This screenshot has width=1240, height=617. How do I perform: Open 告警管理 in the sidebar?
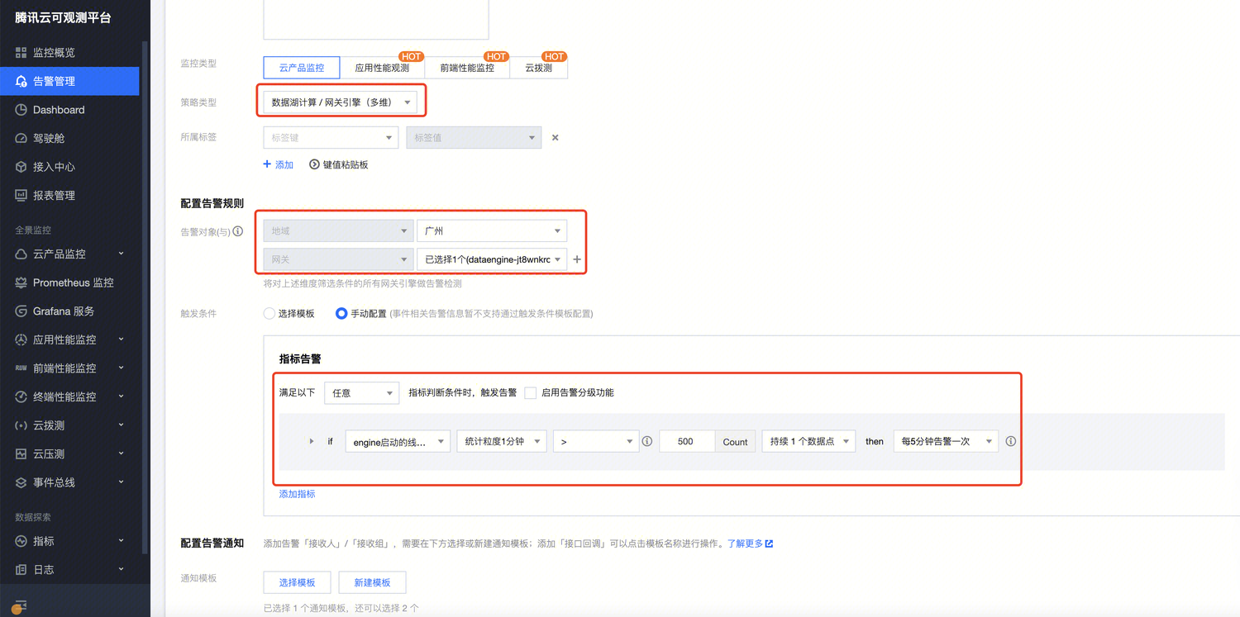tap(69, 81)
